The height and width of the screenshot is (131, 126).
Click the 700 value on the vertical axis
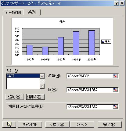click(17, 55)
